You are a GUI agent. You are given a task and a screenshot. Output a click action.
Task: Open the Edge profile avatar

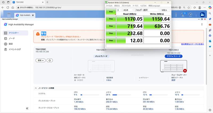[199, 7]
